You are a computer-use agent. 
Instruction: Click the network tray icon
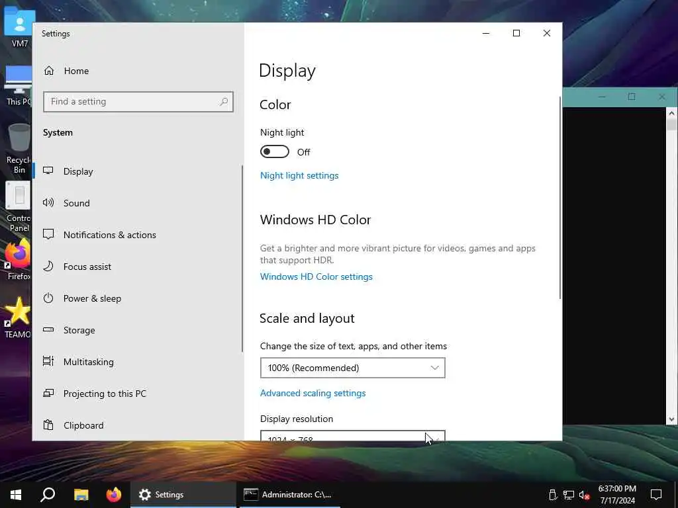(x=569, y=495)
